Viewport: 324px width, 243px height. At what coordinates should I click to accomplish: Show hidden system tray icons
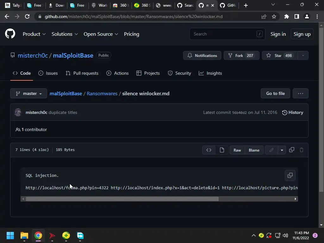pyautogui.click(x=253, y=235)
